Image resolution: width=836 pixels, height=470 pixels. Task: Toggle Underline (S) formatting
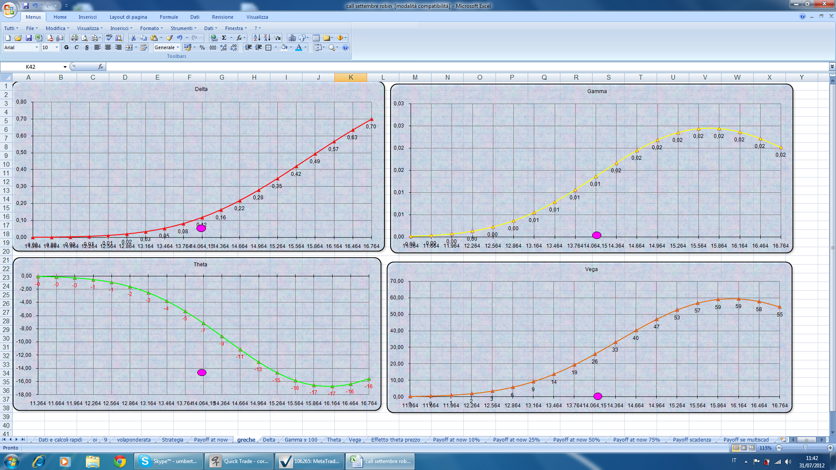[x=87, y=47]
